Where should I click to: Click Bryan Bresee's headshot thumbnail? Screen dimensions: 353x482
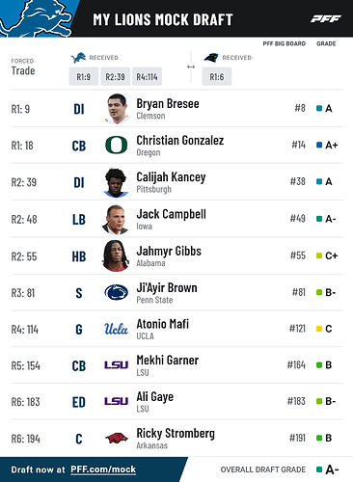tap(117, 109)
